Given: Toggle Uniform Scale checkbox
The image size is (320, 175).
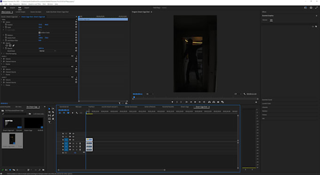Looking at the screenshot, I should [x=40, y=32].
